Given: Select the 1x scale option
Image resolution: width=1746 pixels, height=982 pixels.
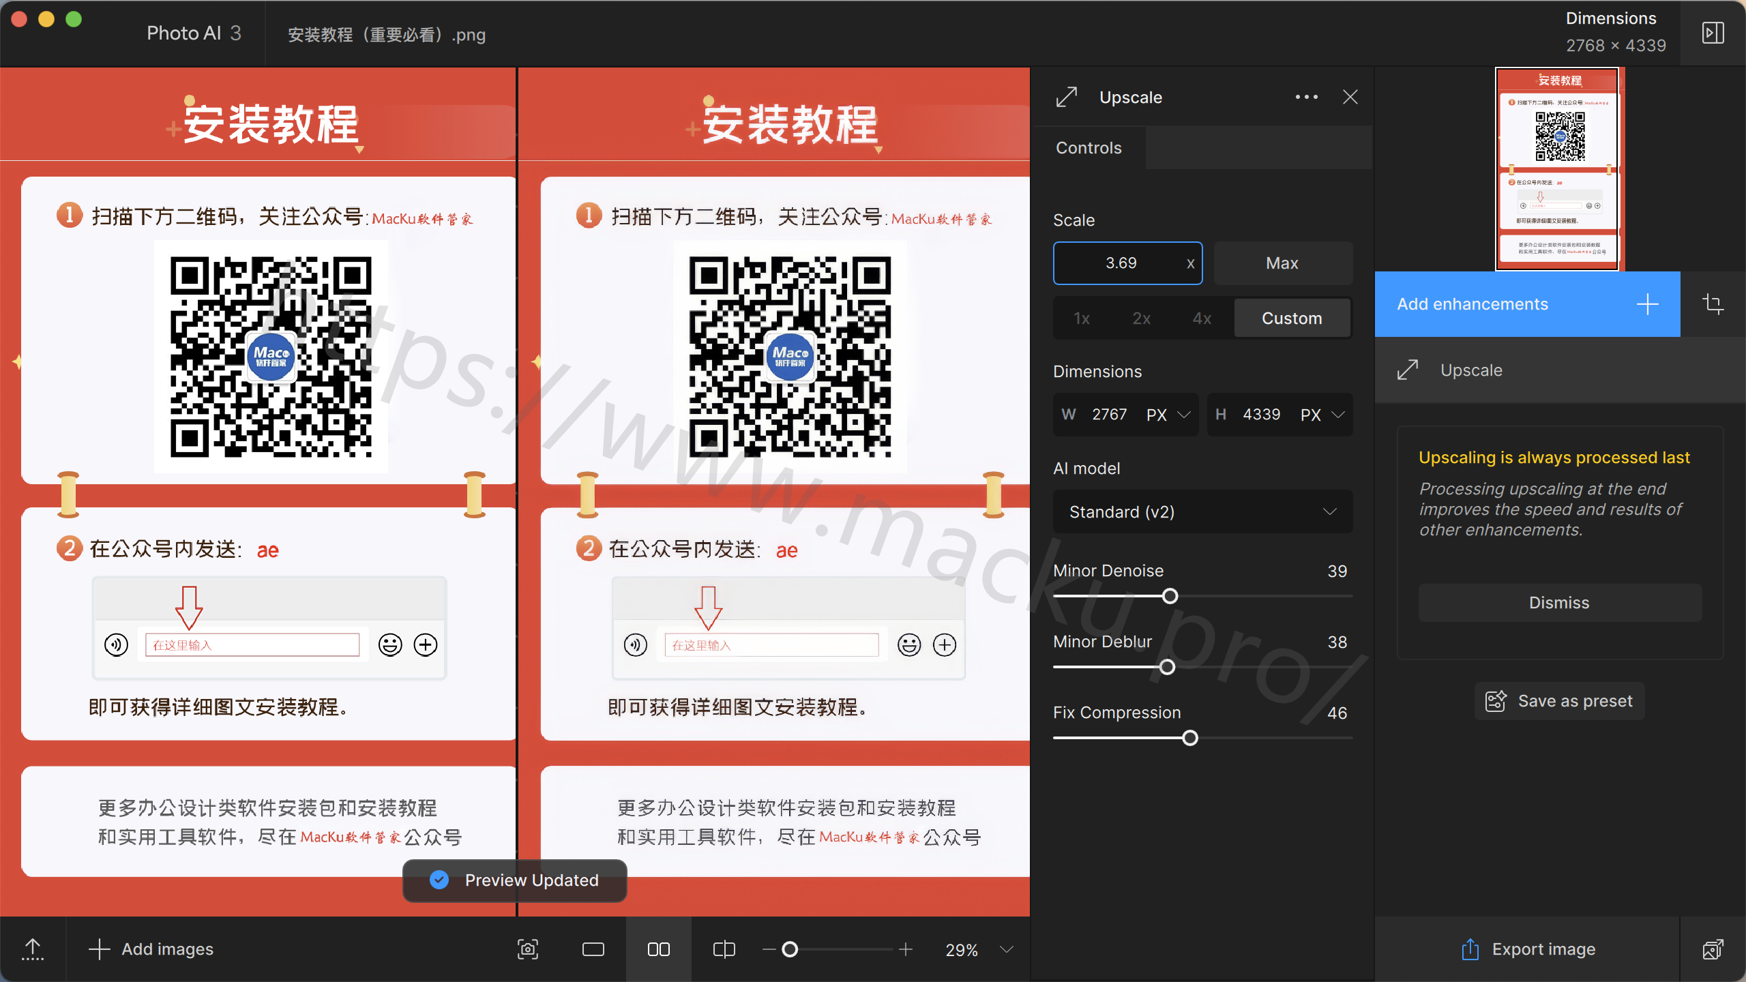Looking at the screenshot, I should coord(1082,318).
